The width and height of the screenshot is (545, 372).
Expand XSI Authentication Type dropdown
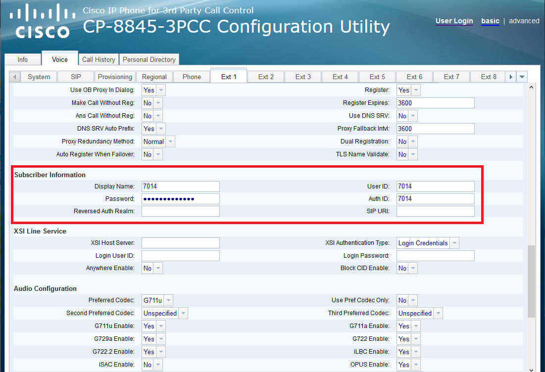click(428, 243)
